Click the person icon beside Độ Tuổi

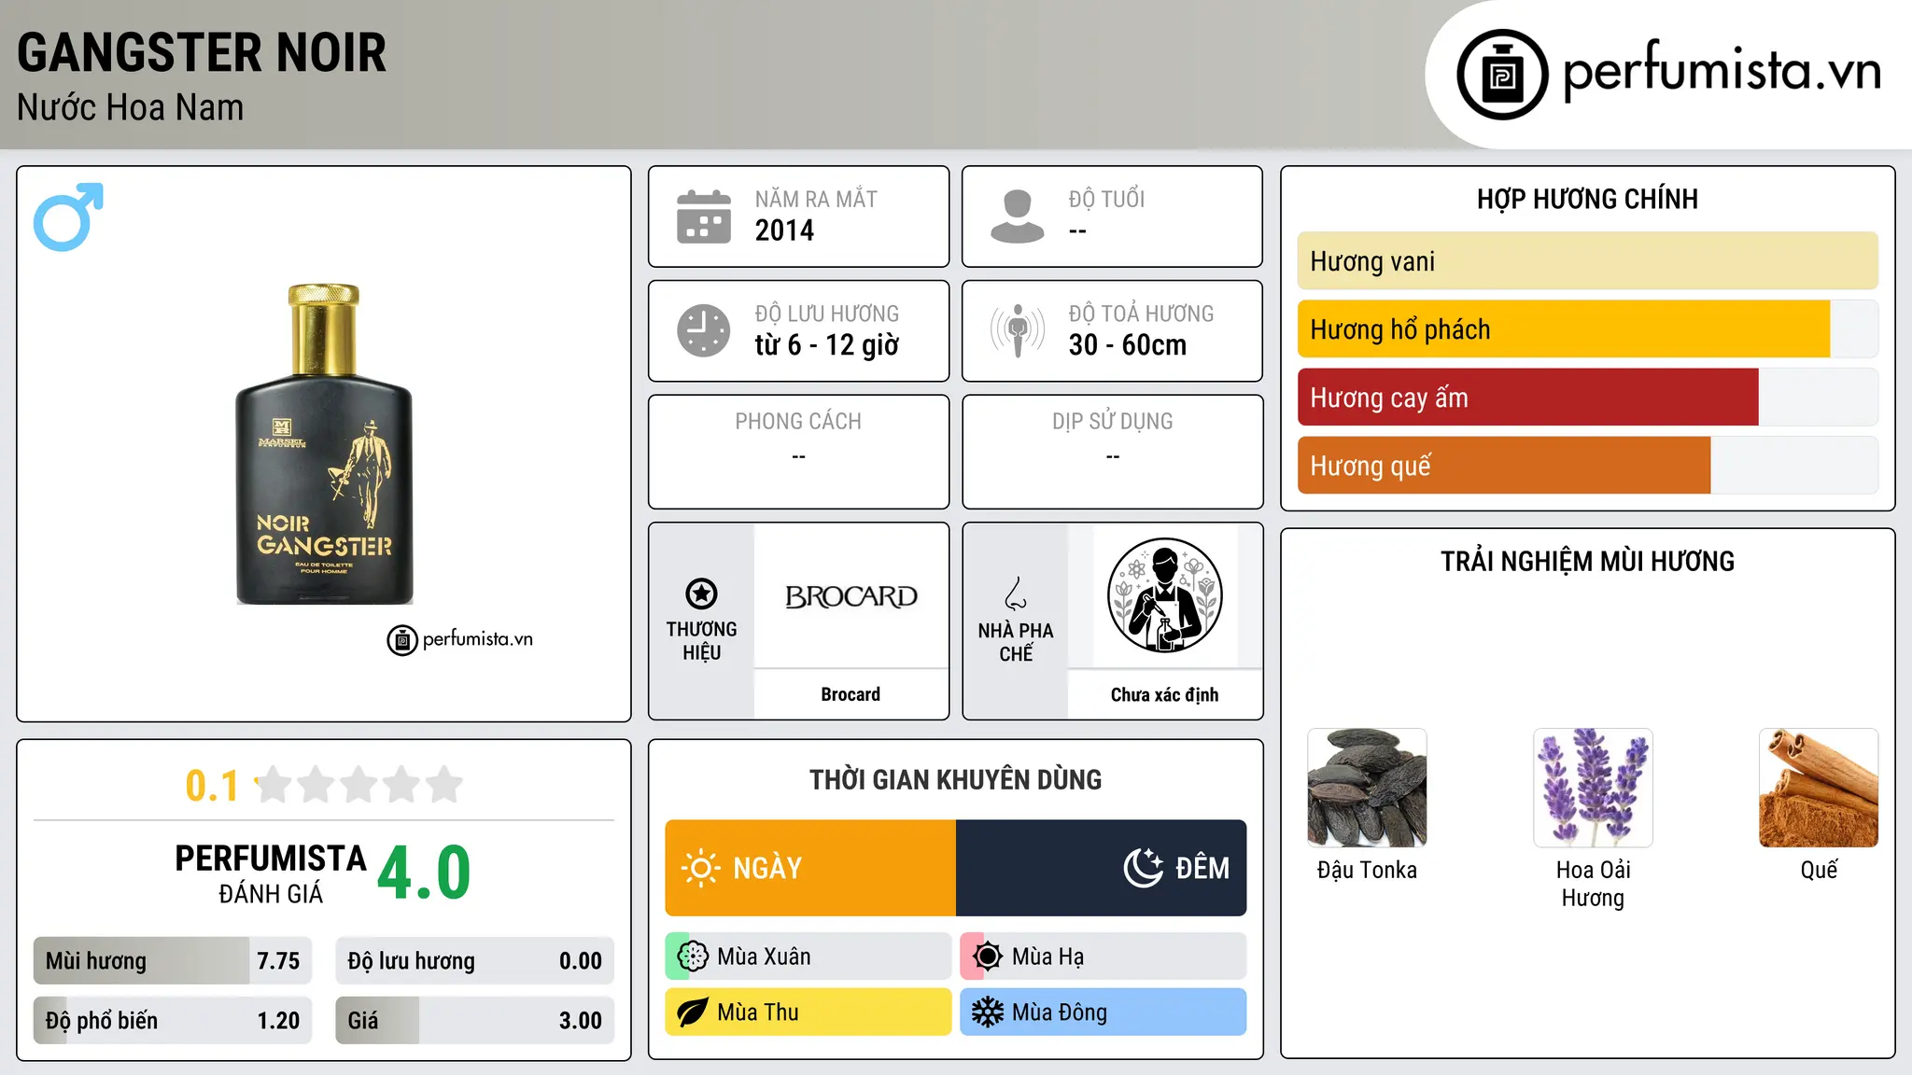[x=1018, y=216]
